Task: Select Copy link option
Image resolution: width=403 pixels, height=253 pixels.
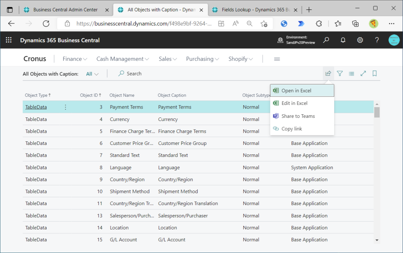Action: (302, 129)
